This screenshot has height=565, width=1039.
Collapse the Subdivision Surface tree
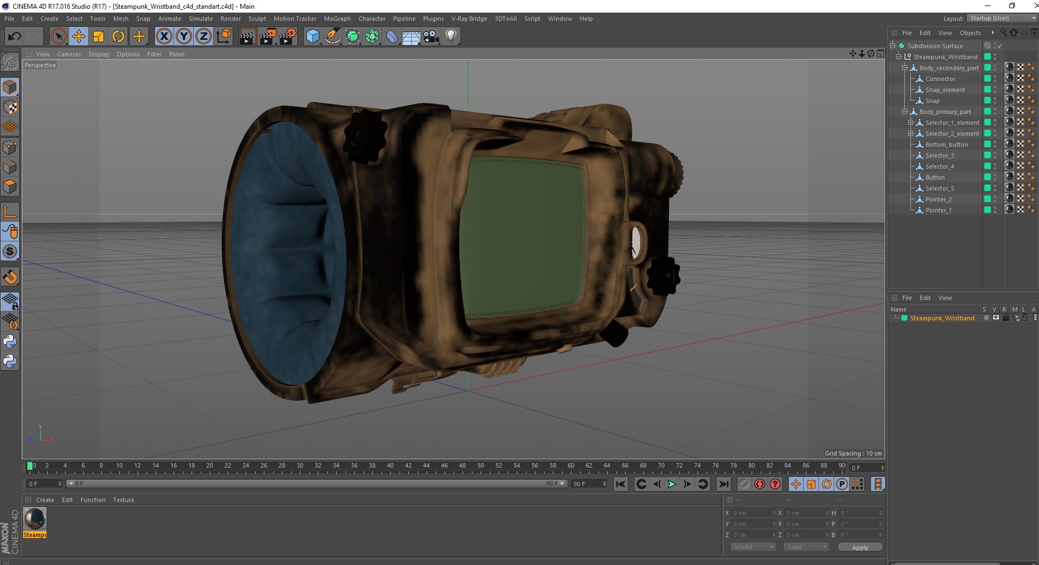click(893, 45)
